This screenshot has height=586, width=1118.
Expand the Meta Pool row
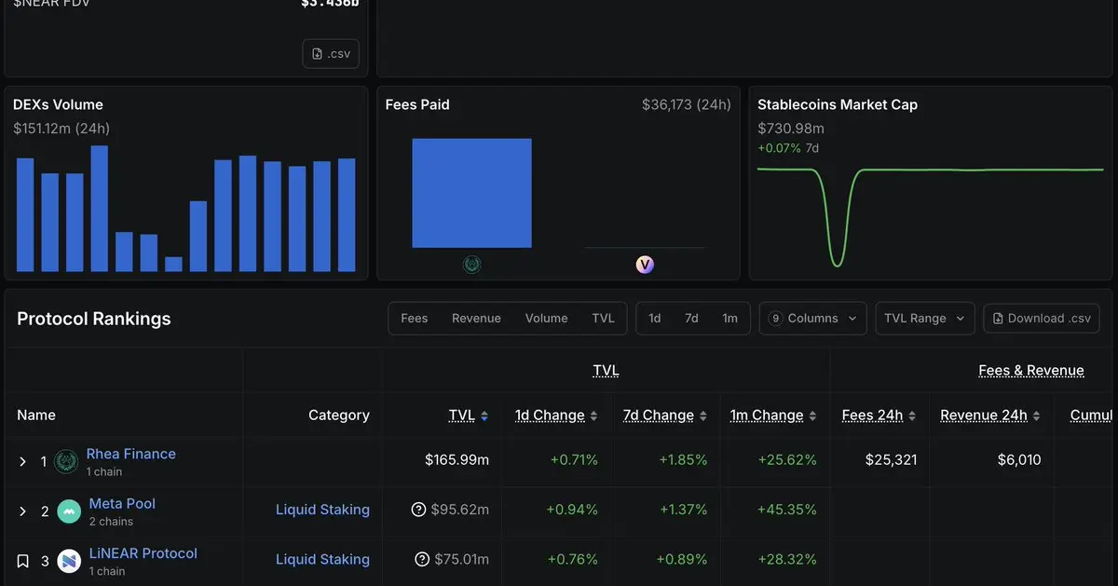point(23,511)
